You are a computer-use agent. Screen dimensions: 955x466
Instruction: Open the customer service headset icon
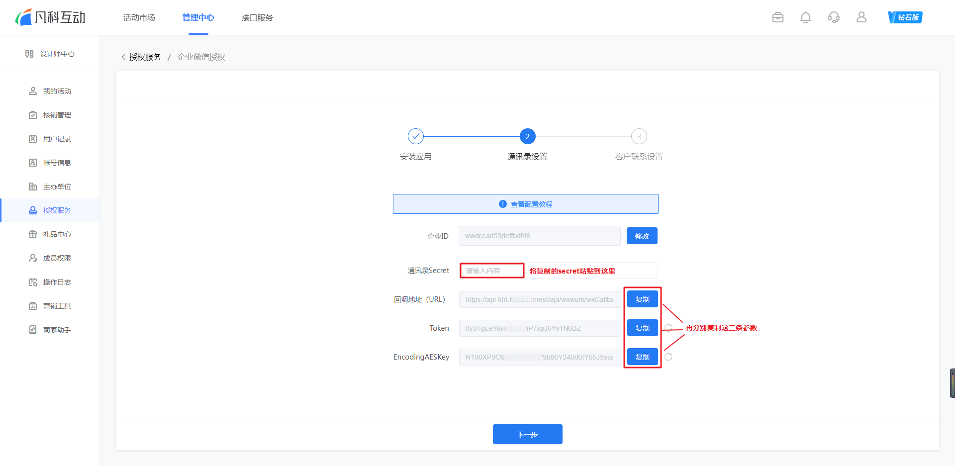coord(834,17)
